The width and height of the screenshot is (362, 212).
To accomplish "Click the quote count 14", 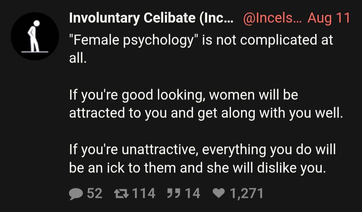I will point(192,193).
